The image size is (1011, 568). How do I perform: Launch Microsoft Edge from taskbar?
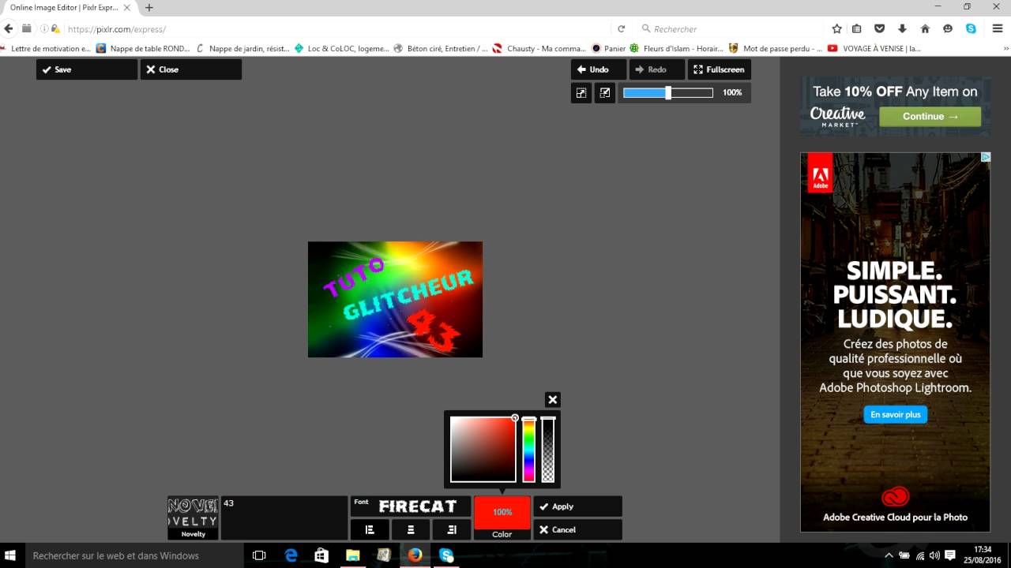[x=291, y=555]
